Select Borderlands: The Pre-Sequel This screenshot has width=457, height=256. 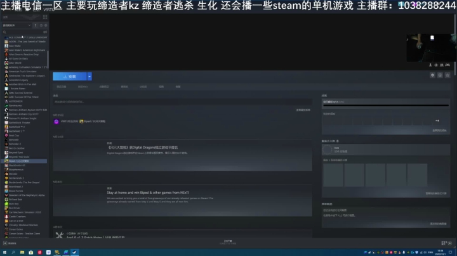click(x=24, y=182)
